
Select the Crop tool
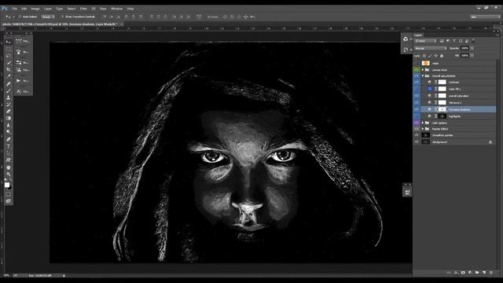9,70
